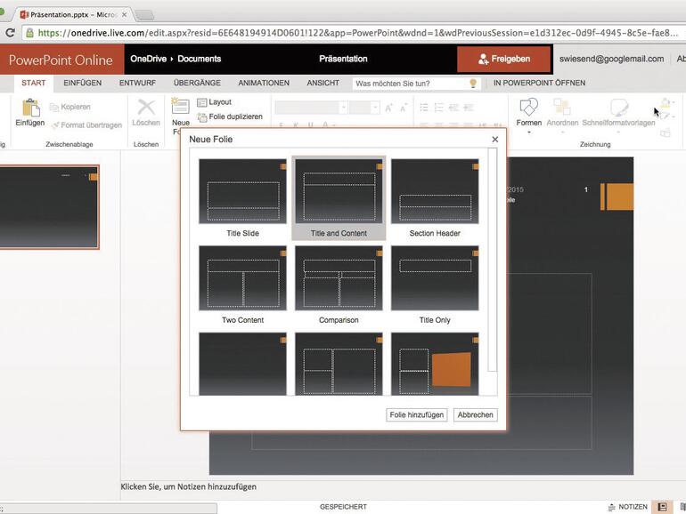This screenshot has width=686, height=514.
Task: Click the numbered list icon
Action: point(439,108)
